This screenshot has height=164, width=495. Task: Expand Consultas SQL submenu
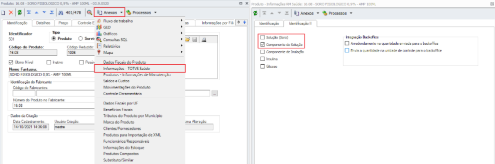point(140,40)
